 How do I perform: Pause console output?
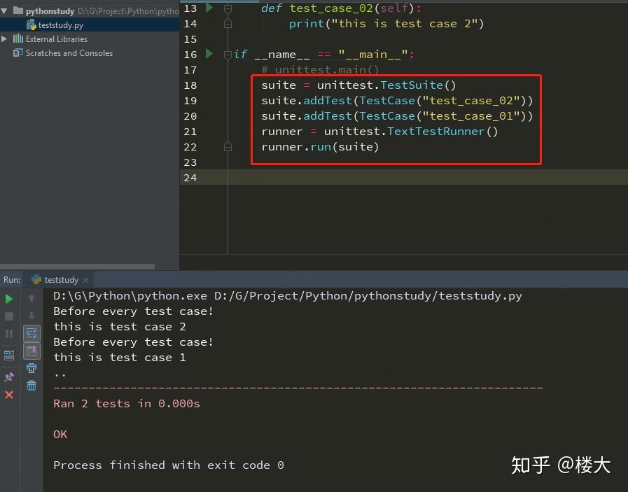click(x=9, y=333)
